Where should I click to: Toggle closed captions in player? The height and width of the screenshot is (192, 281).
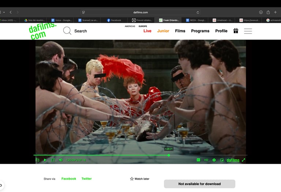(198, 160)
